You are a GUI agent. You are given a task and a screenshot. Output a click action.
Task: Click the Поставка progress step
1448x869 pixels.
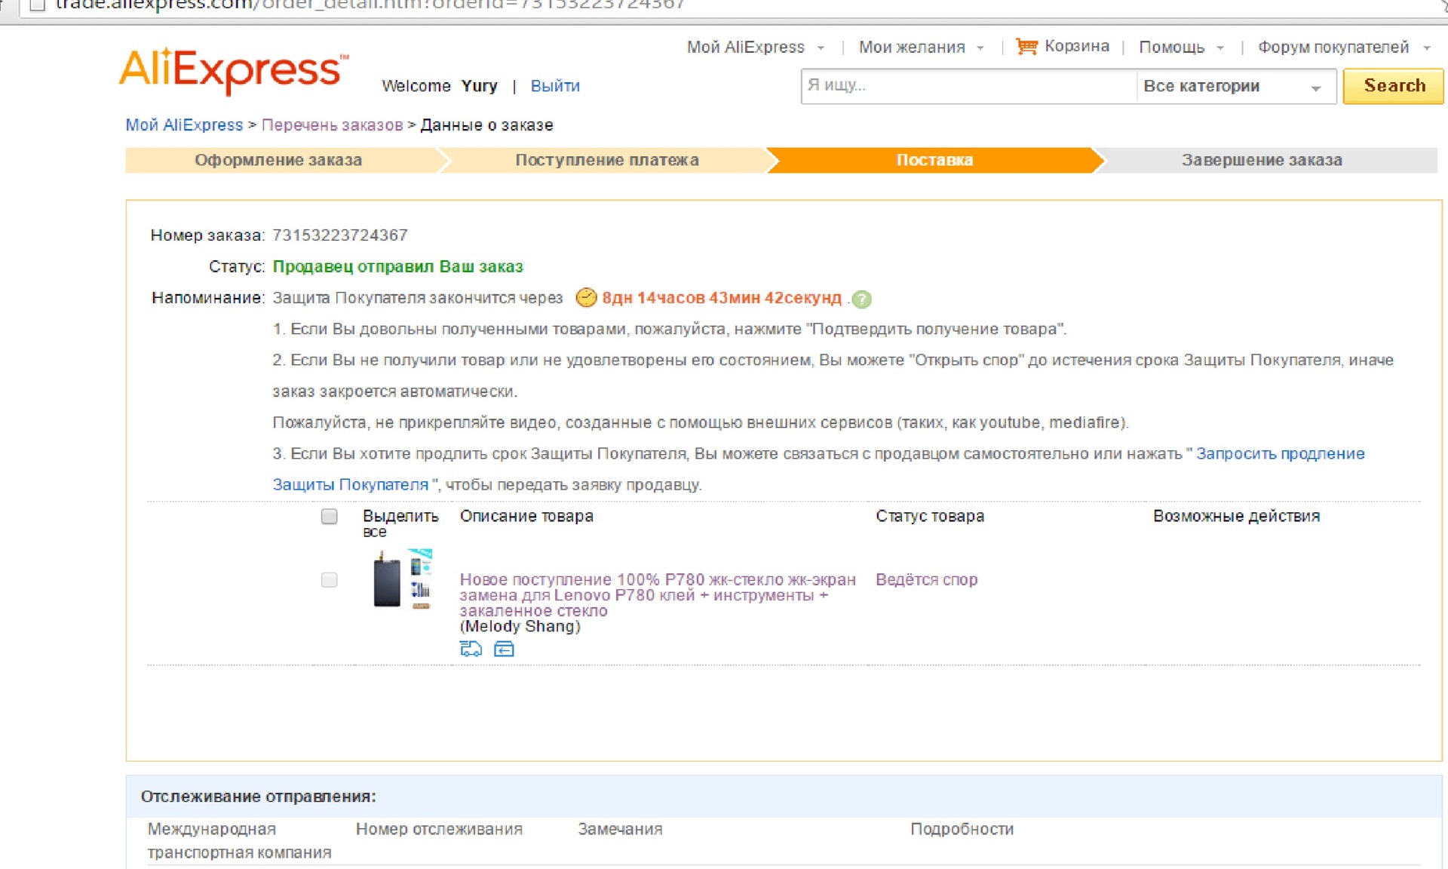(934, 160)
